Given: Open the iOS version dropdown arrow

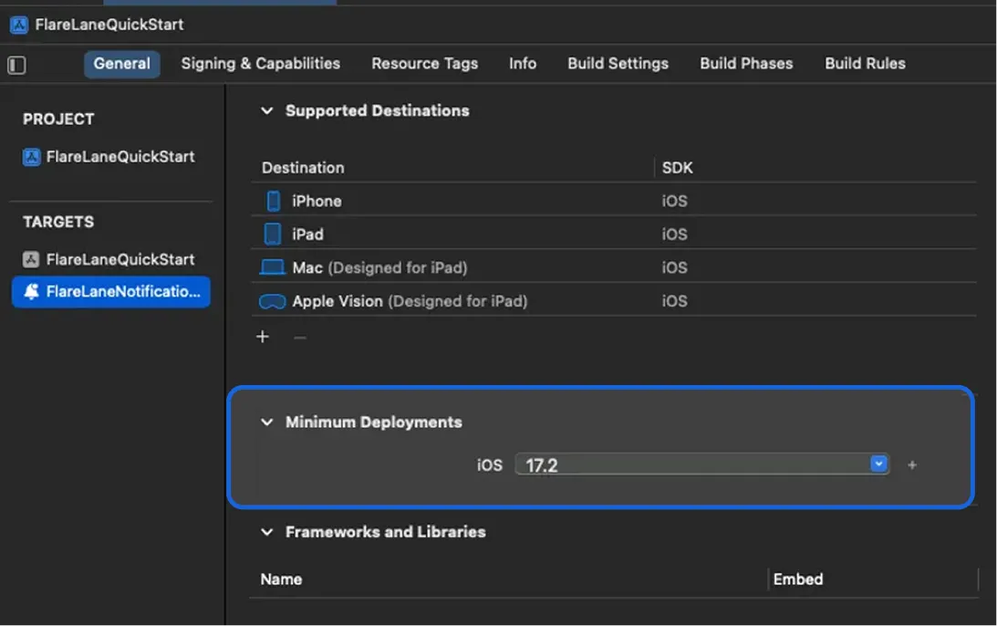Looking at the screenshot, I should (878, 464).
